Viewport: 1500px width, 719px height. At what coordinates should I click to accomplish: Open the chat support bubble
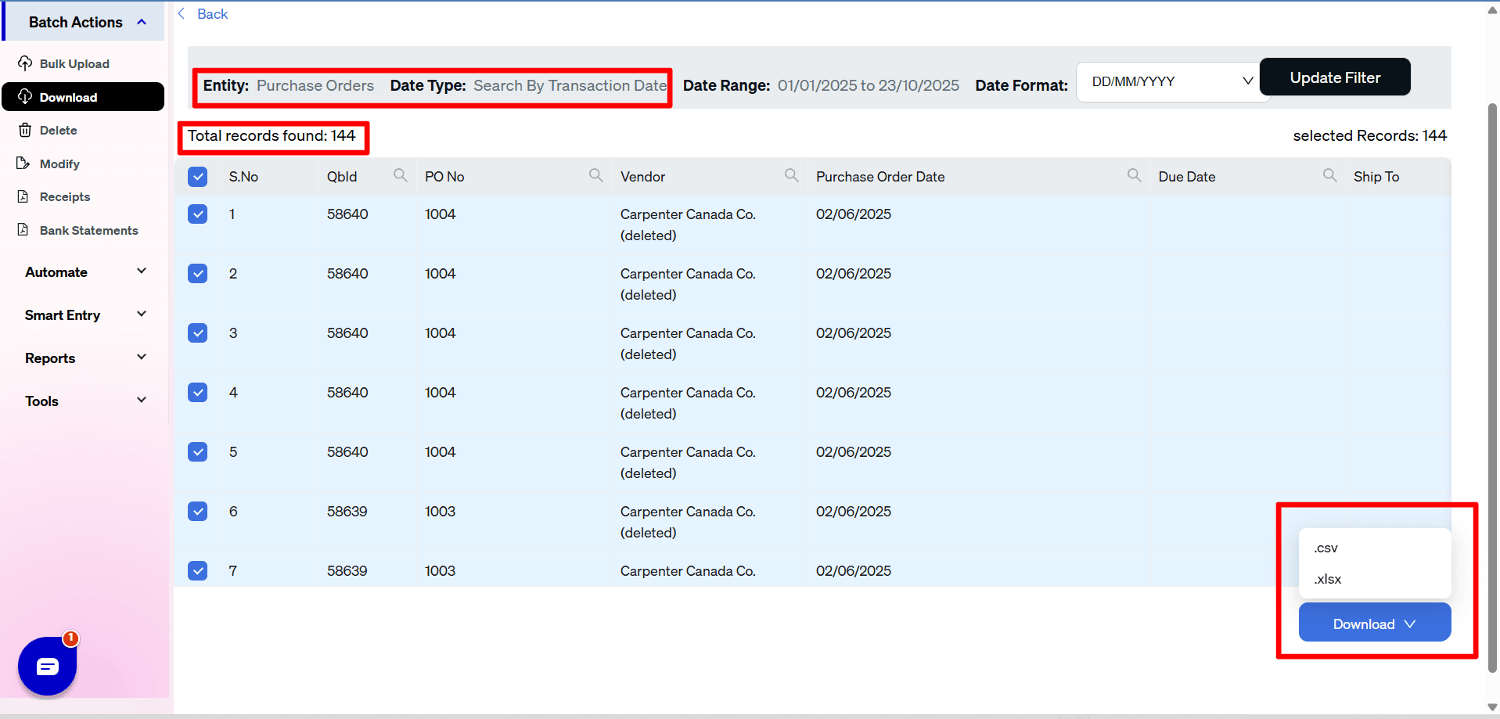[47, 666]
